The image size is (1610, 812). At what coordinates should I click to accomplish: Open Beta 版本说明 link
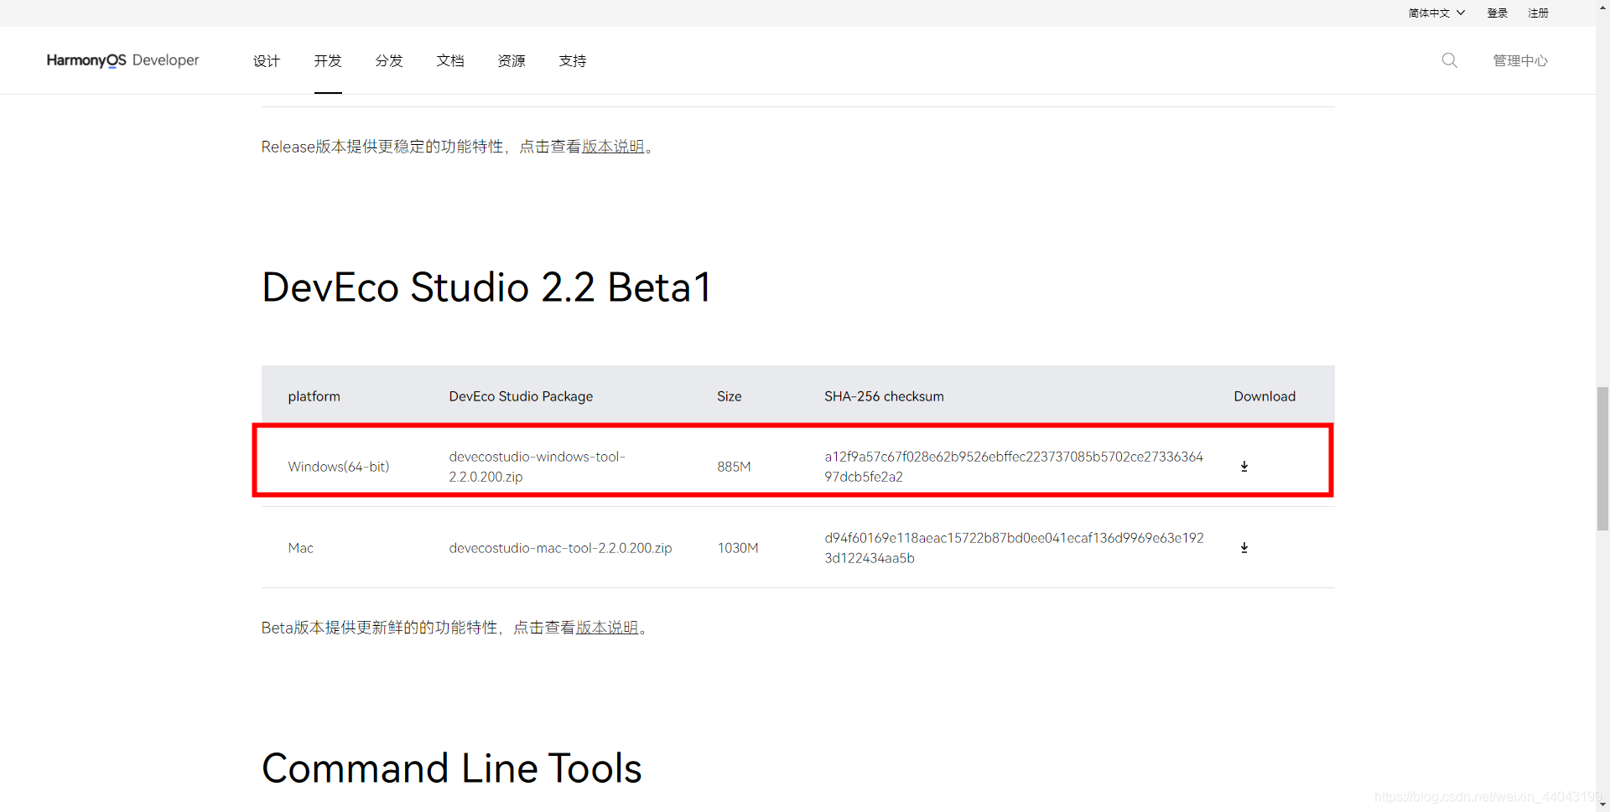(x=607, y=628)
